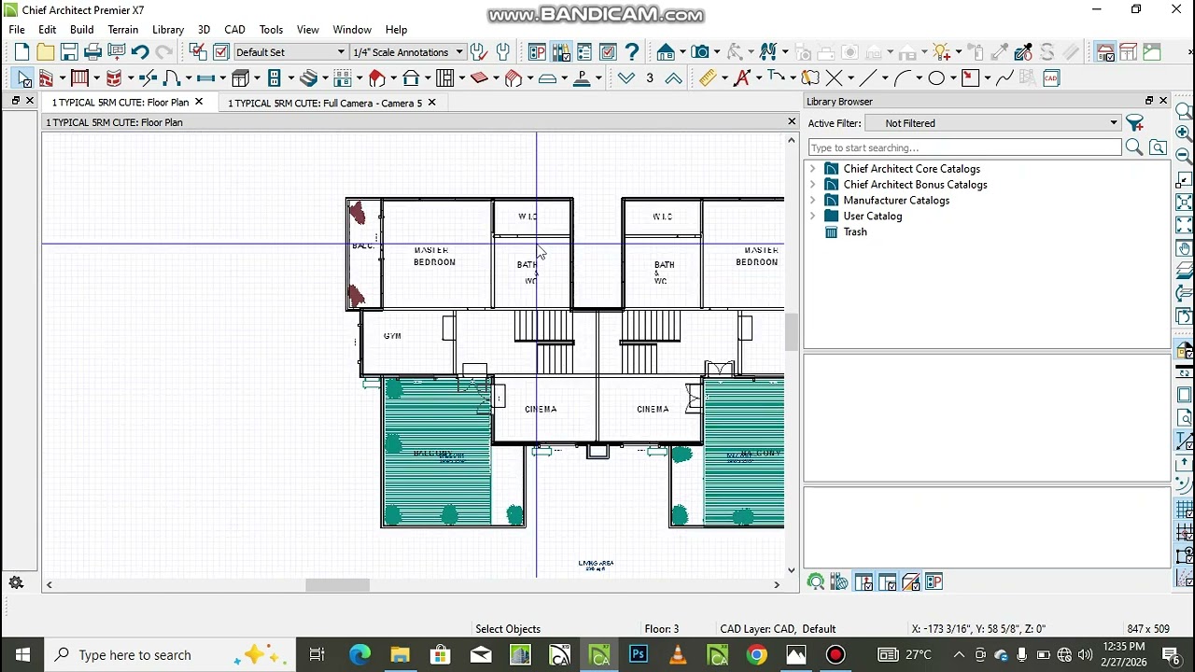Open the File menu
This screenshot has height=672, width=1195.
tap(17, 30)
